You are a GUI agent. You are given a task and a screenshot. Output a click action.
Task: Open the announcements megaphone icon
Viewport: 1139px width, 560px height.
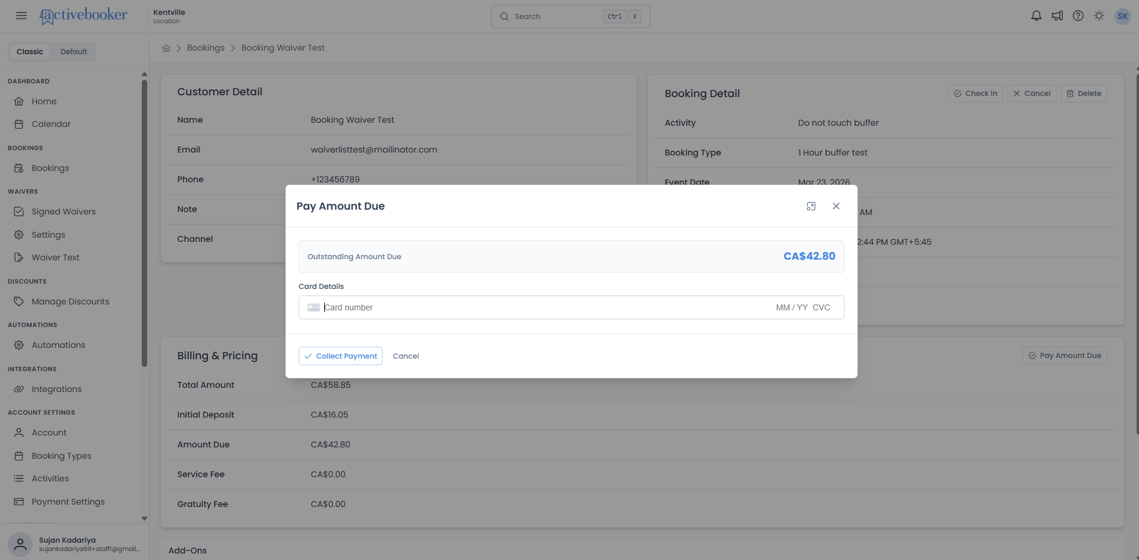[1057, 16]
